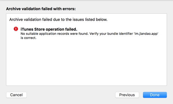This screenshot has width=173, height=104.
Task: Click the 'is correct.' trailing message line
Action: pos(28,38)
